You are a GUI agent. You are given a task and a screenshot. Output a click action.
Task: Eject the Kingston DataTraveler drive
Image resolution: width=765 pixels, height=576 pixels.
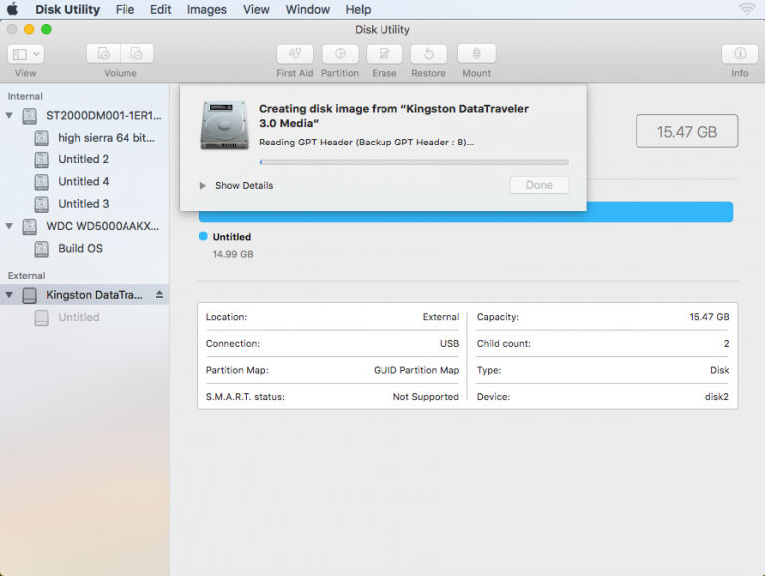pyautogui.click(x=159, y=295)
